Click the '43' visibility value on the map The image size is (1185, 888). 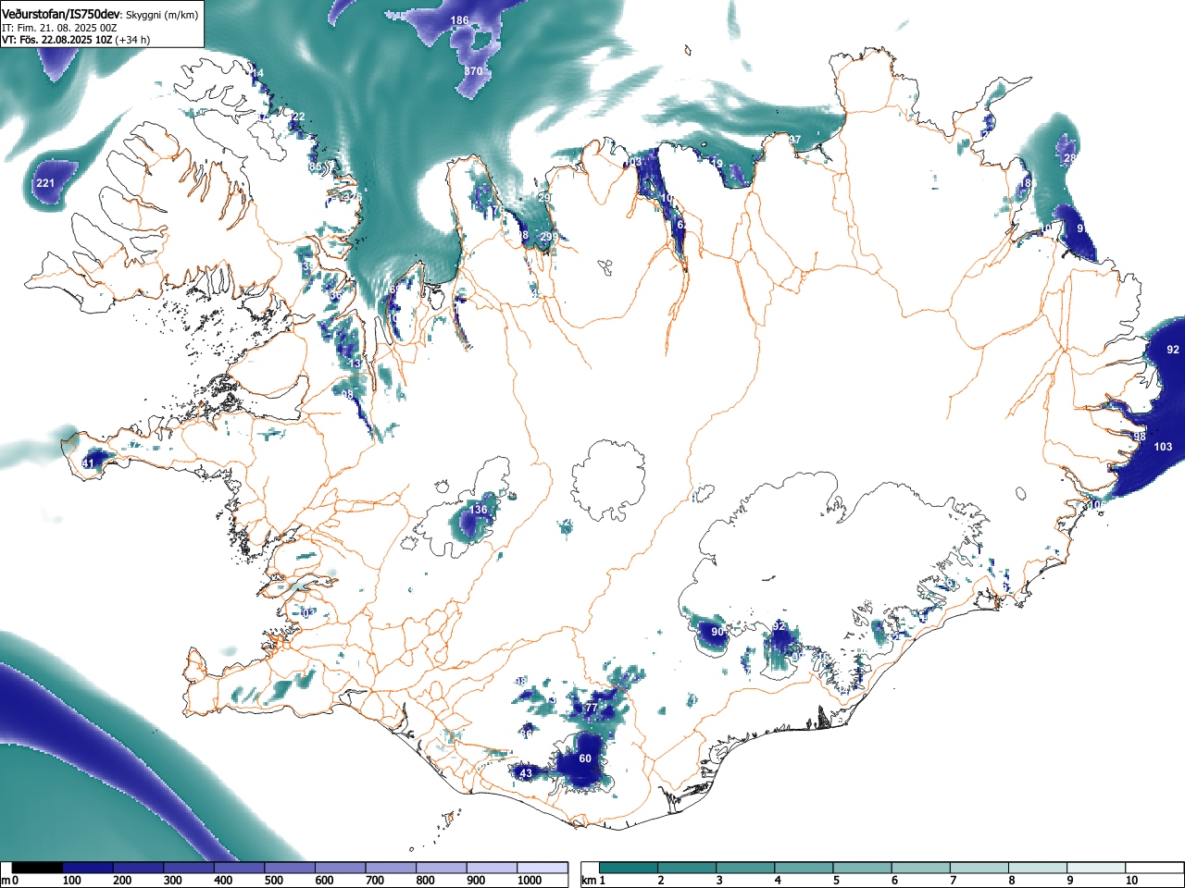(x=526, y=773)
